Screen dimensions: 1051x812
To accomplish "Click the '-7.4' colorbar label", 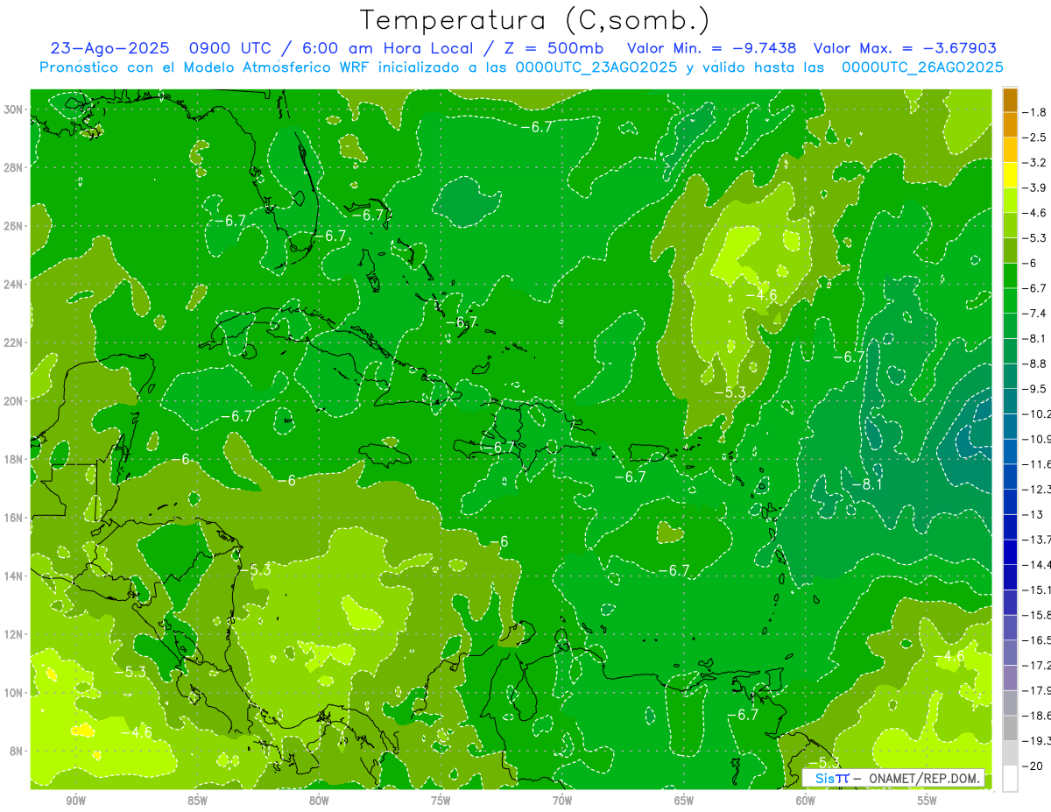I will (1035, 313).
